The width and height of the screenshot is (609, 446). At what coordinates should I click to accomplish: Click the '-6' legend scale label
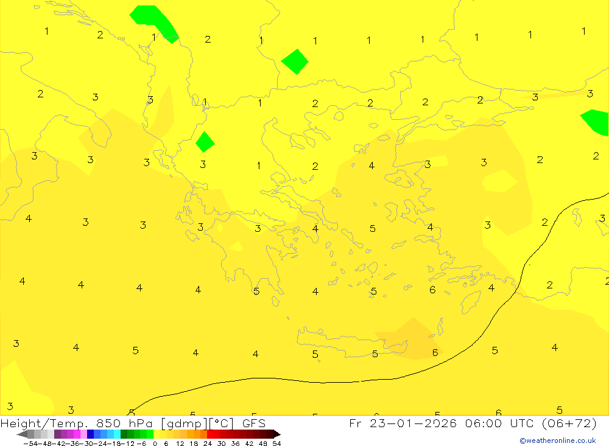point(141,444)
